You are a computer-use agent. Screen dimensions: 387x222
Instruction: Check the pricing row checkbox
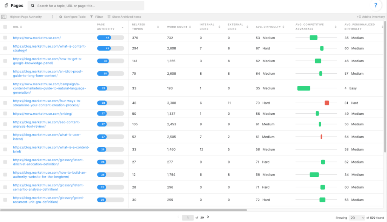pyautogui.click(x=5, y=114)
